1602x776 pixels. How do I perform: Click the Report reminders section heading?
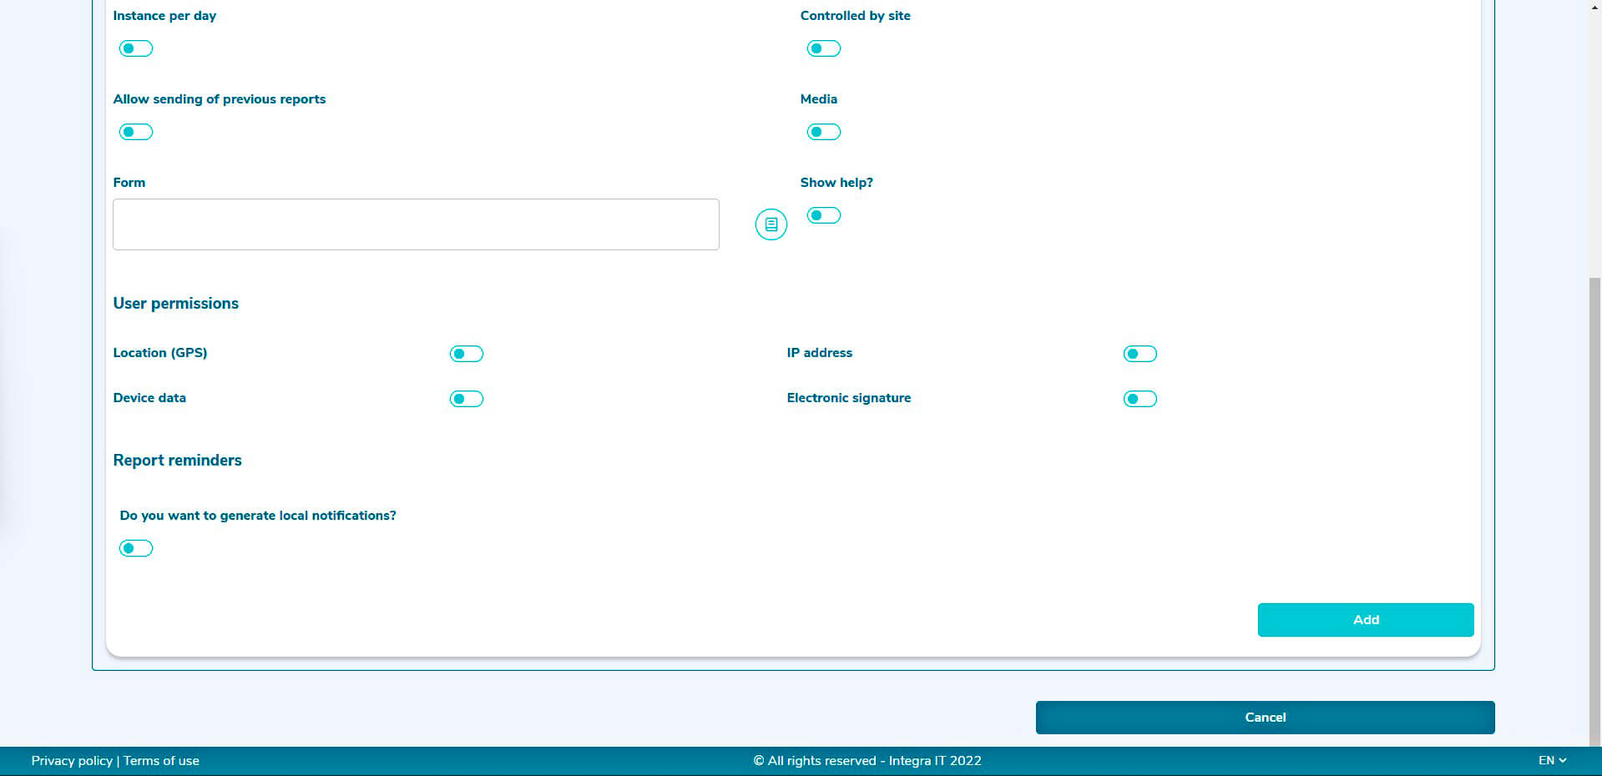[x=177, y=461]
